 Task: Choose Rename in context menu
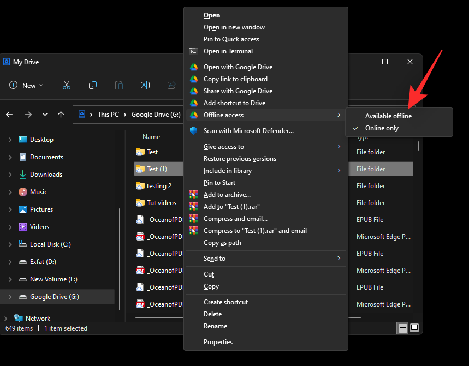coord(265,326)
